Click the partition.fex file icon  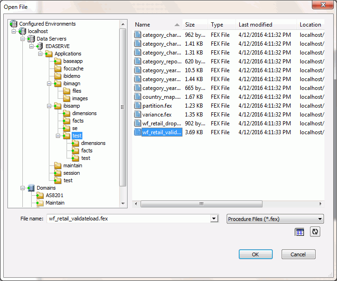(138, 106)
